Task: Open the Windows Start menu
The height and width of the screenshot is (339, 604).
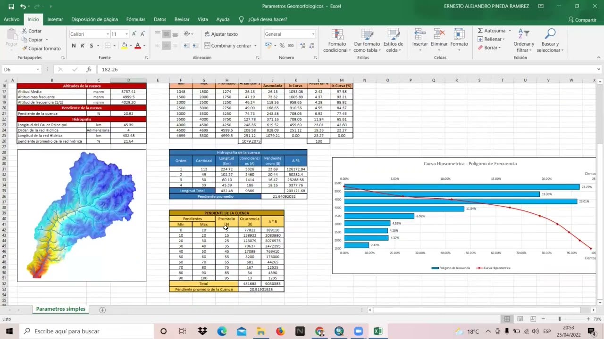Action: (x=9, y=331)
